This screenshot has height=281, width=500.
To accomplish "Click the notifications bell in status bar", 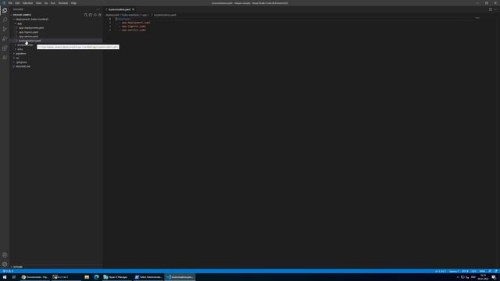I will pos(496,271).
